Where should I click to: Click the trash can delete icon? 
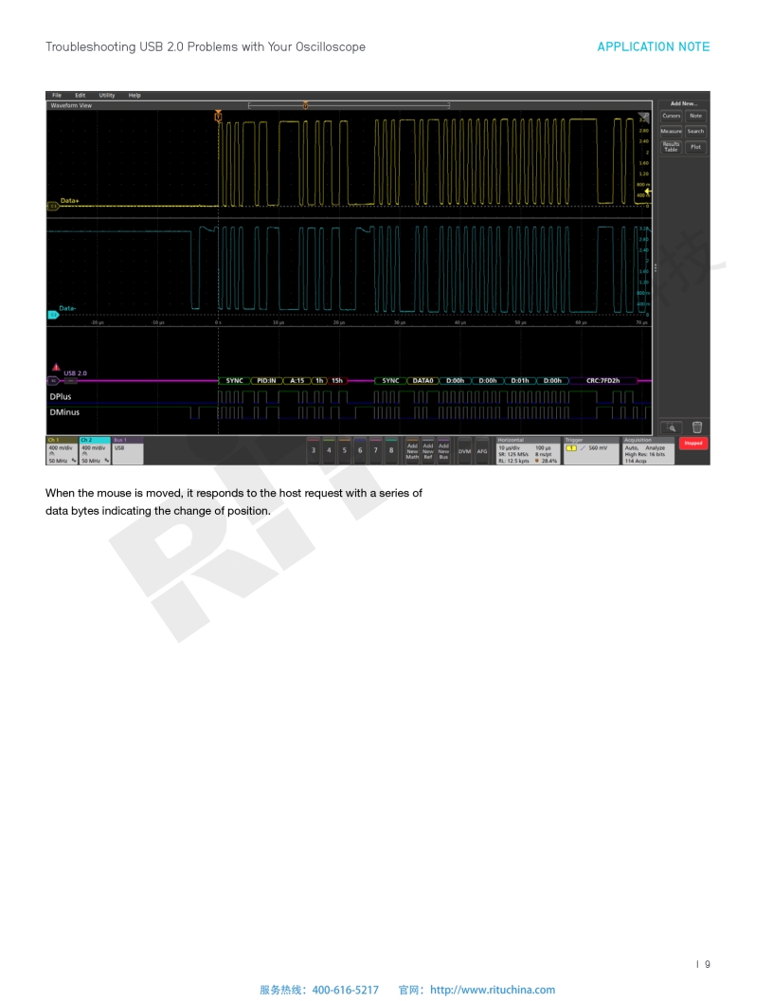696,428
